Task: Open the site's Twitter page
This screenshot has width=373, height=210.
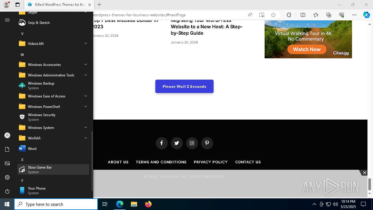Action: [177, 143]
